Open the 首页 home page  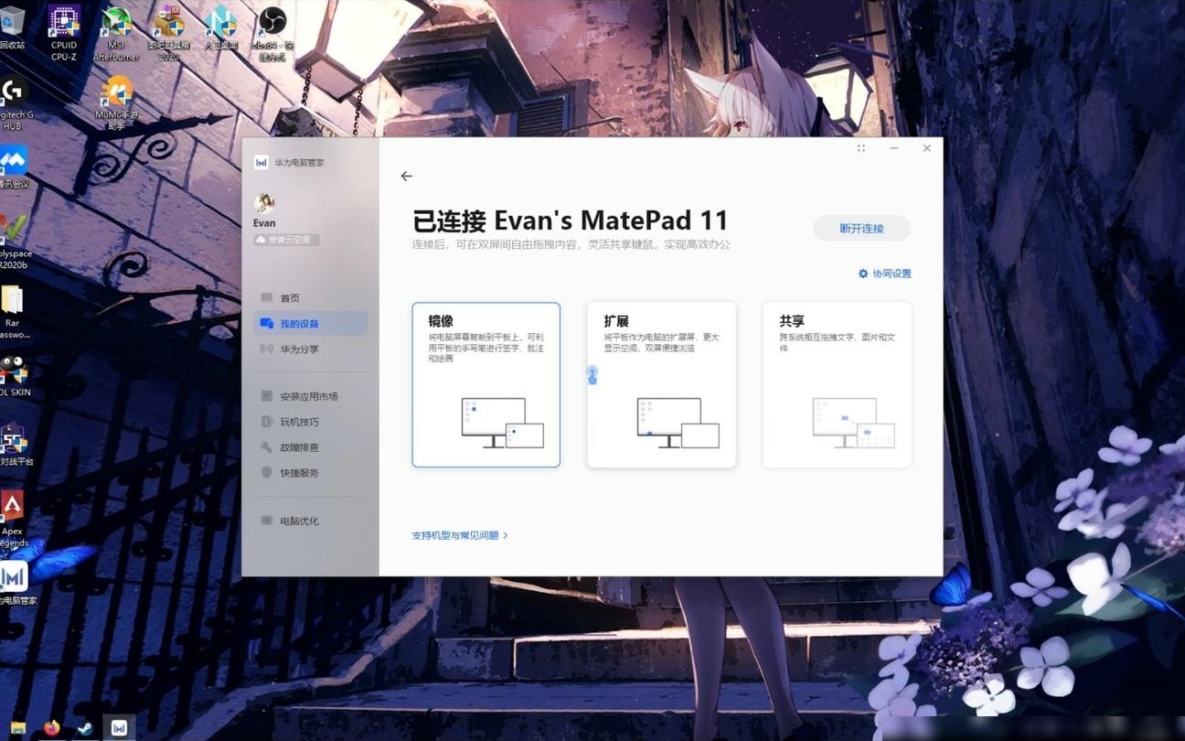[x=310, y=298]
